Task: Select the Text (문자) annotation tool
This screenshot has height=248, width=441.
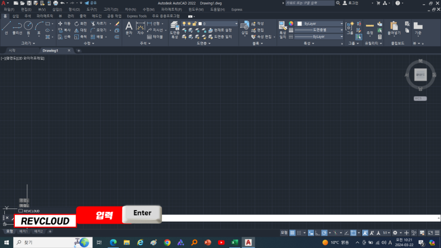Action: tap(129, 28)
